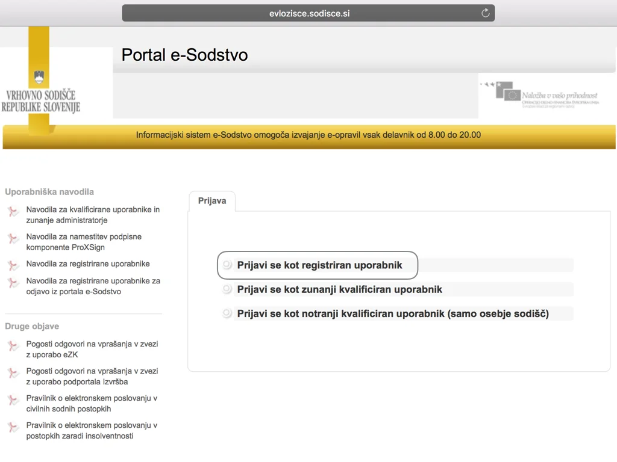The width and height of the screenshot is (617, 462).
Task: Click label for notranji kvalificiran uporabnik (samo osebje sodišč)
Action: click(x=393, y=314)
